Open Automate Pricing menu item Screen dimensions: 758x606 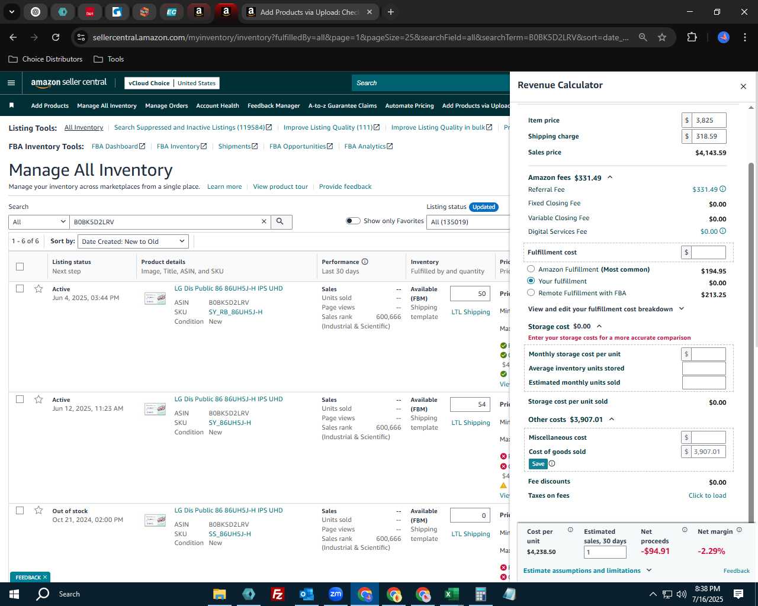point(409,105)
